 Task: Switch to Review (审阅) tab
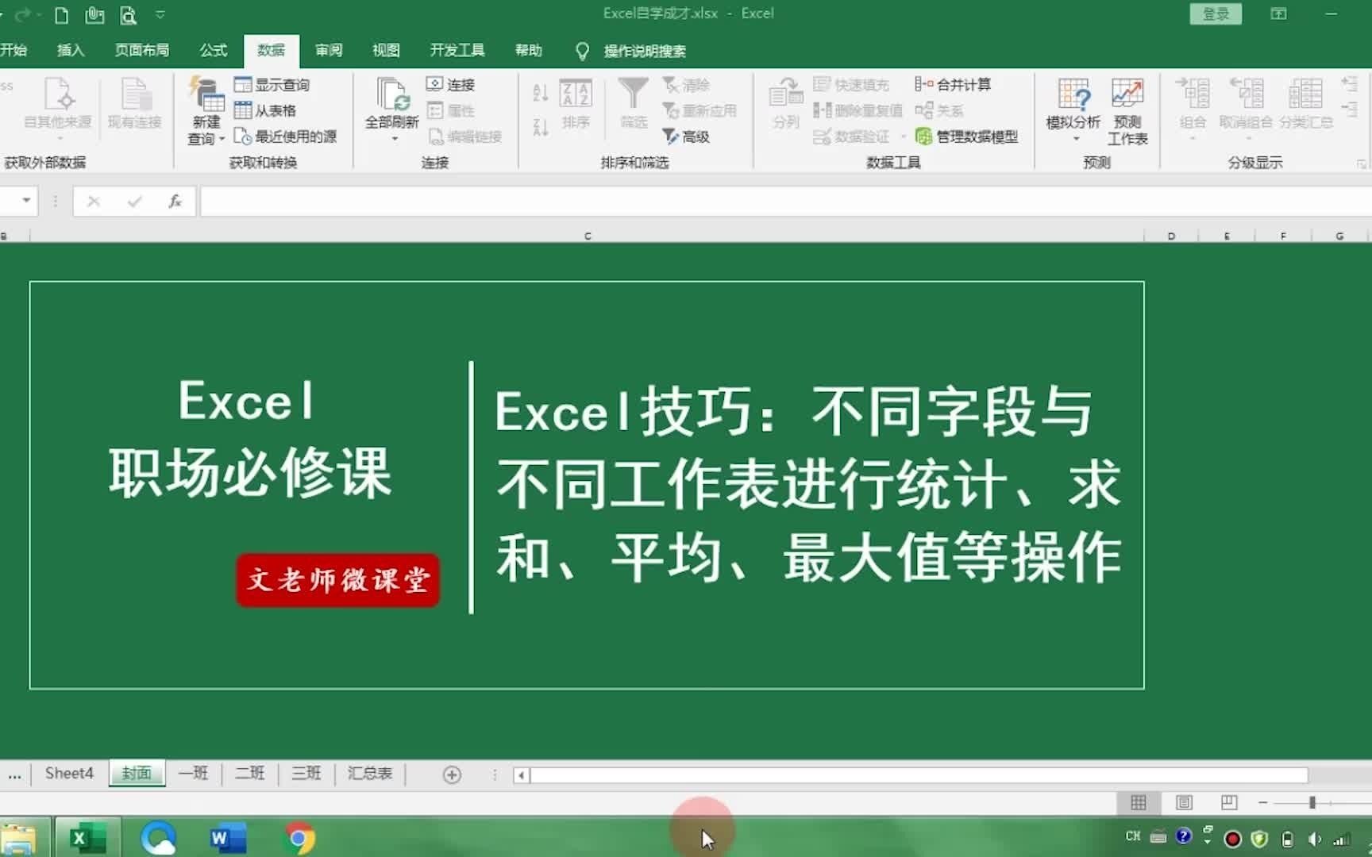329,51
